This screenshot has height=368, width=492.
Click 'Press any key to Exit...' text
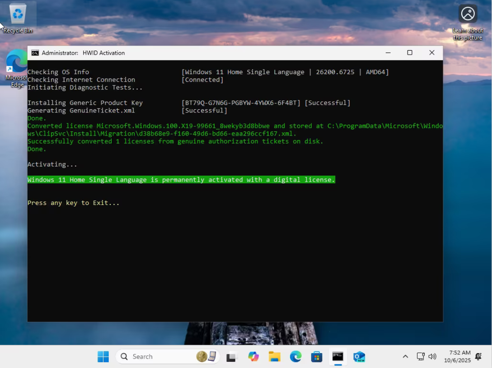[74, 203]
